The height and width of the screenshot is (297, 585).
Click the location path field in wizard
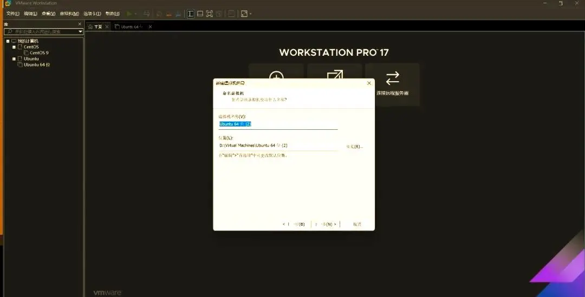(278, 146)
